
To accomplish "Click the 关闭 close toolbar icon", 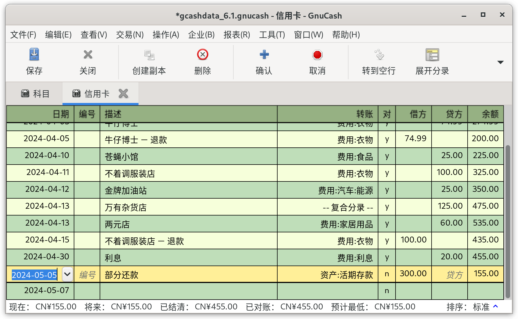I will 88,55.
